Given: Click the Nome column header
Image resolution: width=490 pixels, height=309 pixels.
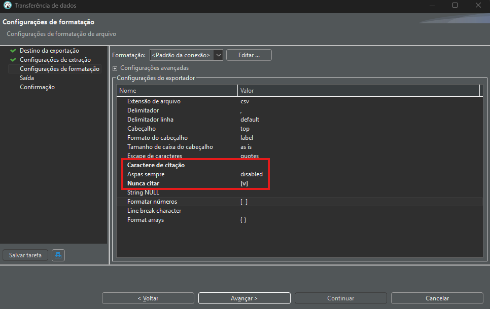Looking at the screenshot, I should click(177, 91).
